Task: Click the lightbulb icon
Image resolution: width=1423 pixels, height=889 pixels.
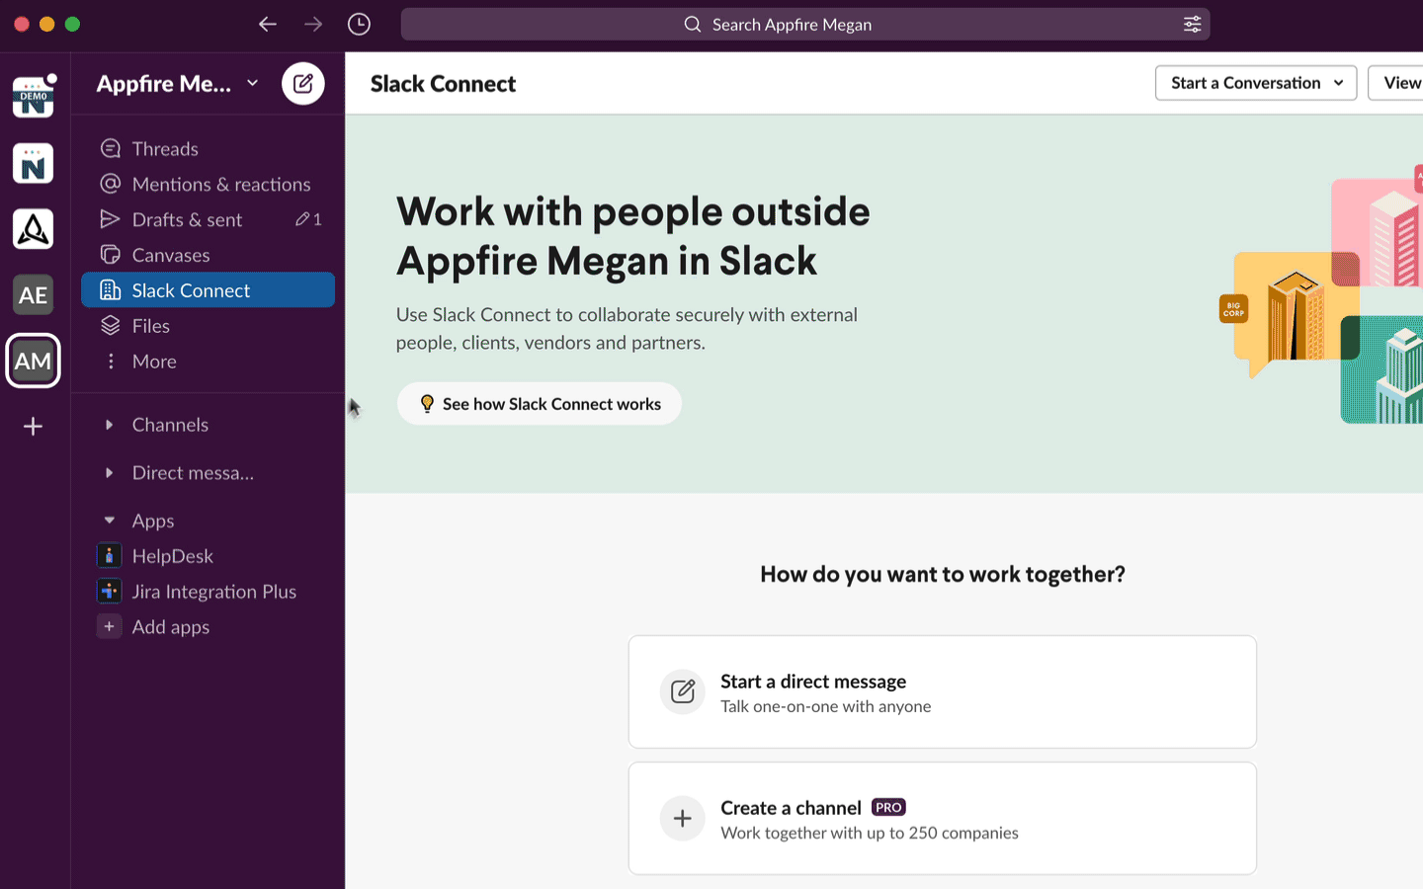Action: [427, 404]
